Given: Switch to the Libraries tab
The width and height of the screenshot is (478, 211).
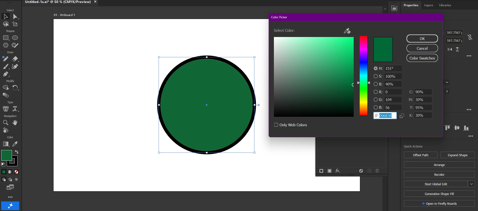Looking at the screenshot, I should tap(445, 5).
